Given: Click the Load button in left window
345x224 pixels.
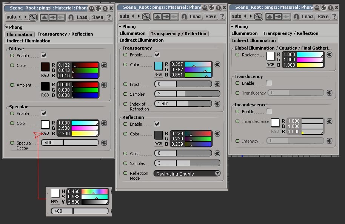Looking at the screenshot, I should pos(82,17).
